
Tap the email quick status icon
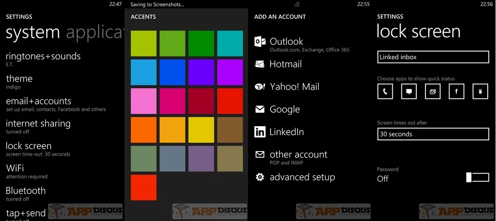coord(432,92)
